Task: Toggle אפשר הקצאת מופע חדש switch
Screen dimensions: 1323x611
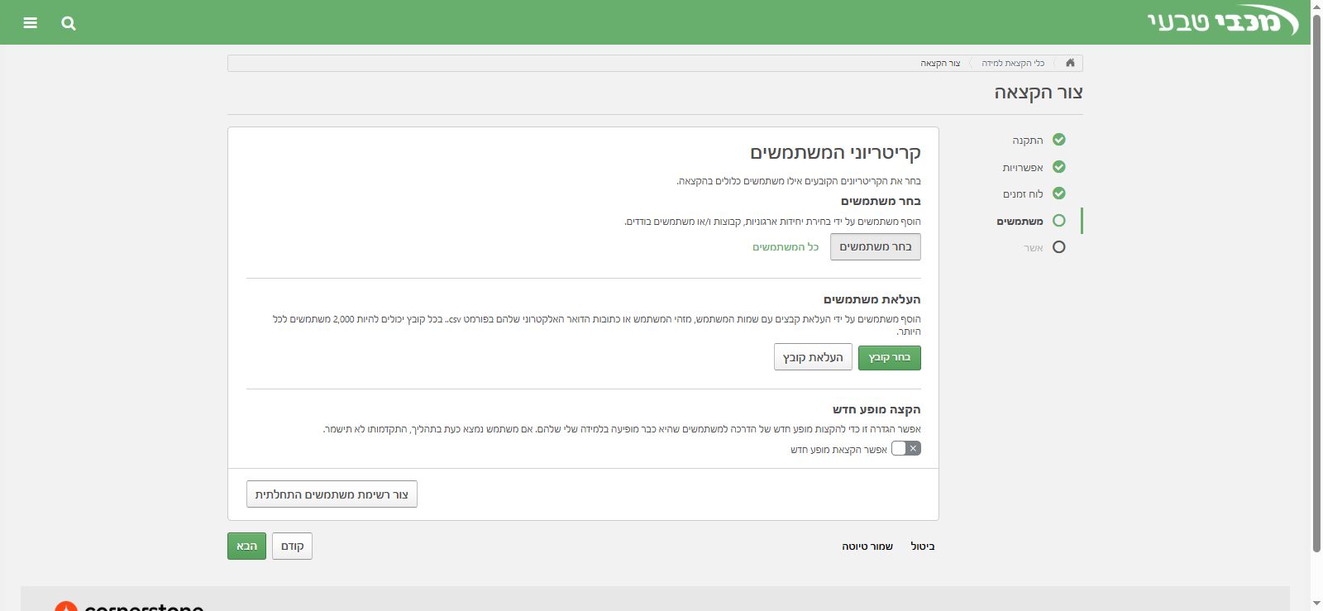Action: pos(905,448)
